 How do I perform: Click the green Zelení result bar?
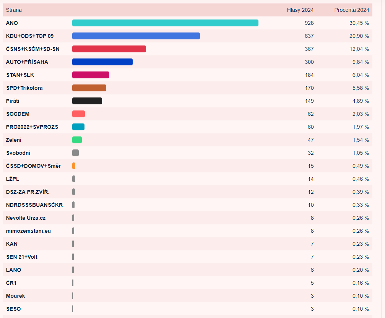[x=77, y=140]
